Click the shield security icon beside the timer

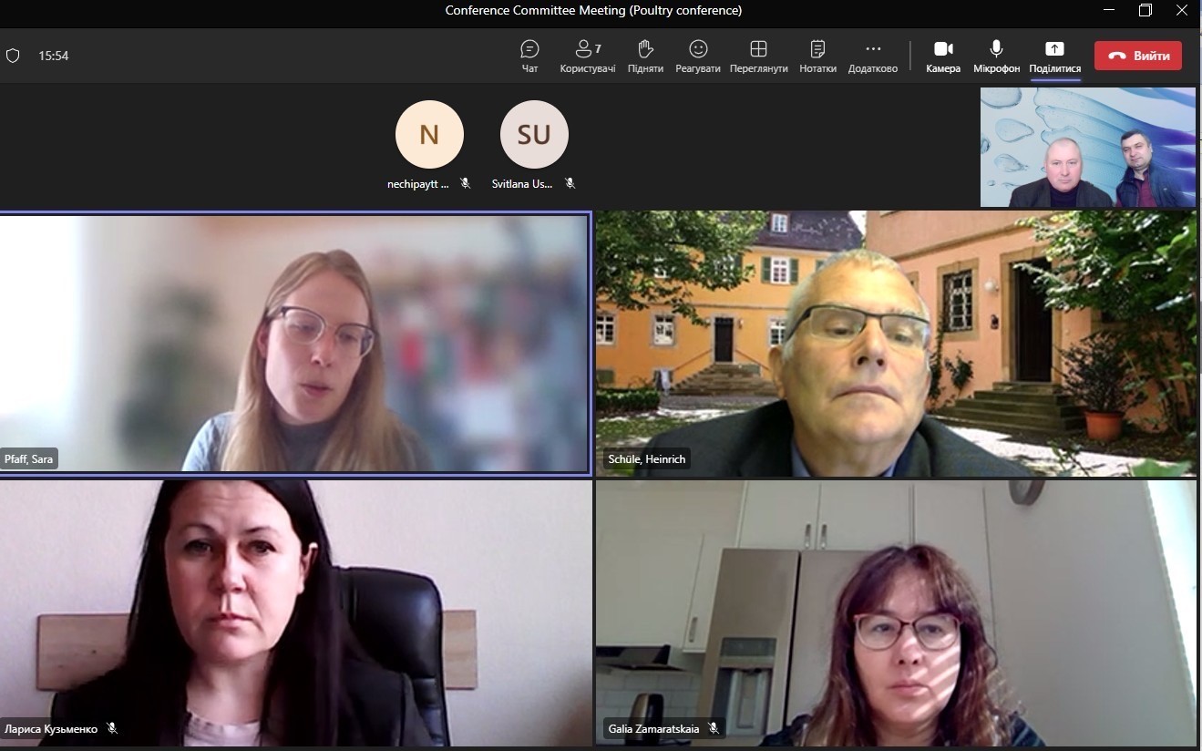point(13,56)
